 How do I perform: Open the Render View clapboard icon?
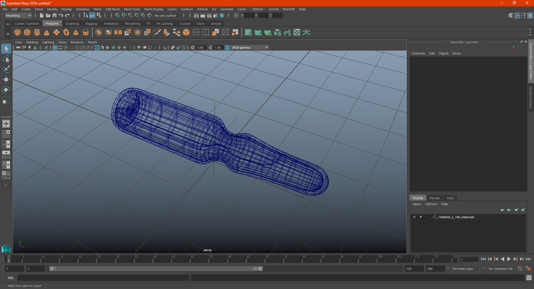(196, 16)
